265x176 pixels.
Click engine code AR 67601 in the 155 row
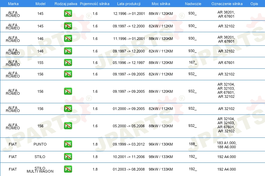pos(226,63)
